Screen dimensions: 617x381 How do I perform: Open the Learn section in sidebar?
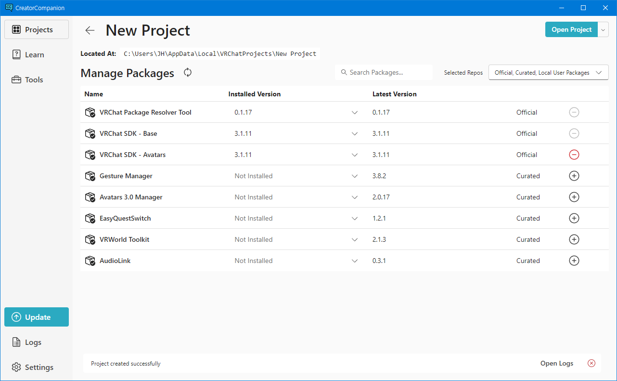37,54
